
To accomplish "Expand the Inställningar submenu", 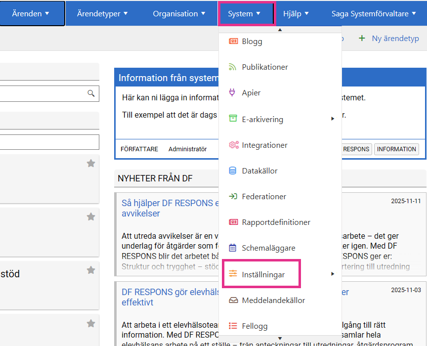I will (332, 273).
